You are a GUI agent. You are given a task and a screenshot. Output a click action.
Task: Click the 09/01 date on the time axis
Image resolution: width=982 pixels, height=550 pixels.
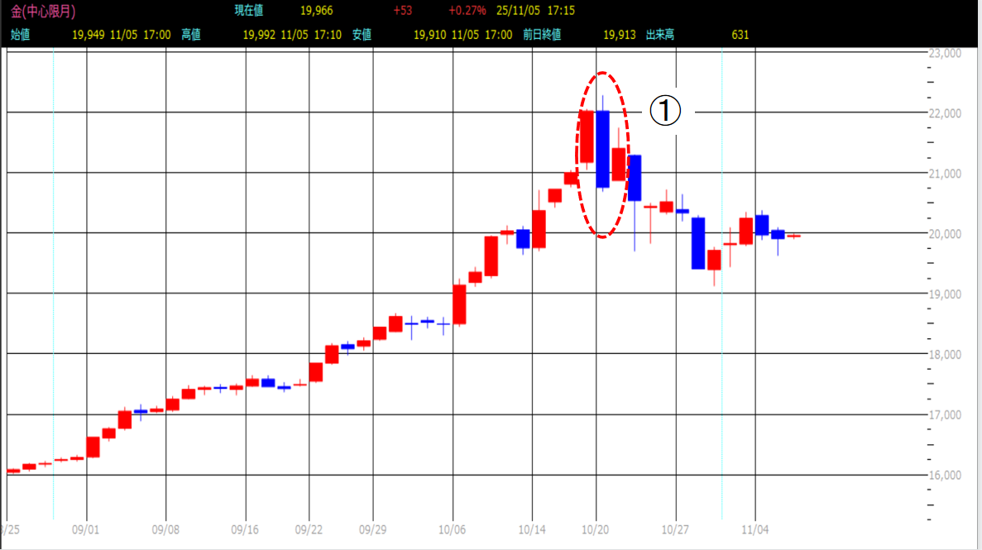(x=86, y=528)
